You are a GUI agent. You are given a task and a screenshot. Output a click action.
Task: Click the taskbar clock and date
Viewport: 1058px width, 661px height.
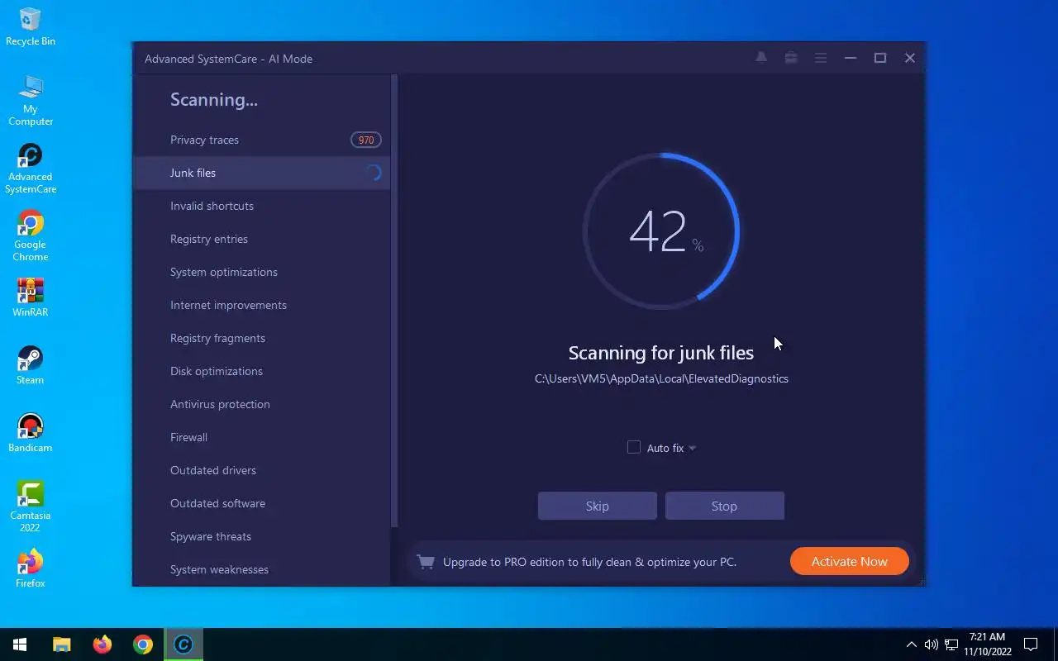[x=988, y=644]
